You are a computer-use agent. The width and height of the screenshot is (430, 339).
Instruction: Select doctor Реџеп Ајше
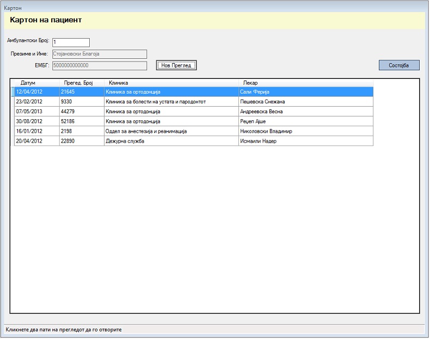point(306,121)
